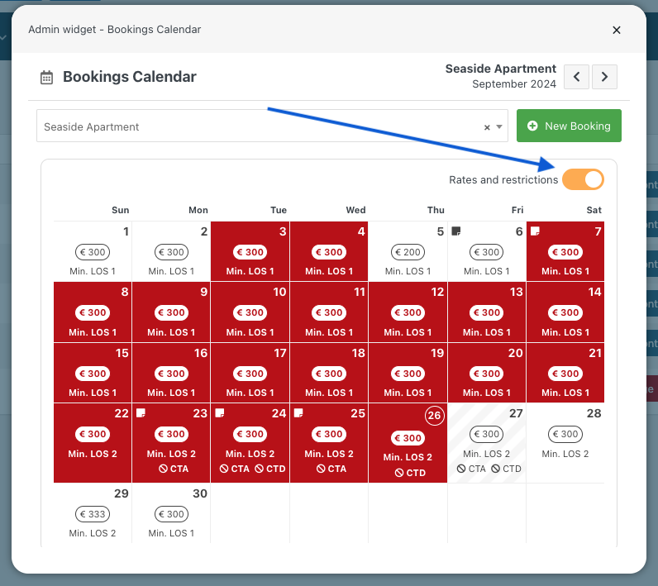Open the note icon on September 24
The height and width of the screenshot is (586, 658).
220,413
